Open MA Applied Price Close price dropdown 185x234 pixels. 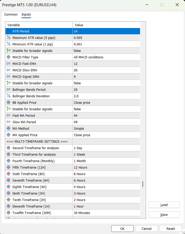pyautogui.click(x=106, y=135)
